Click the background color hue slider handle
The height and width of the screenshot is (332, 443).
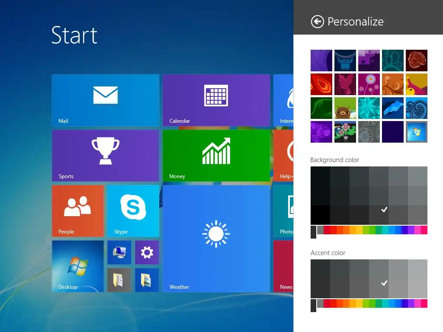pos(313,232)
